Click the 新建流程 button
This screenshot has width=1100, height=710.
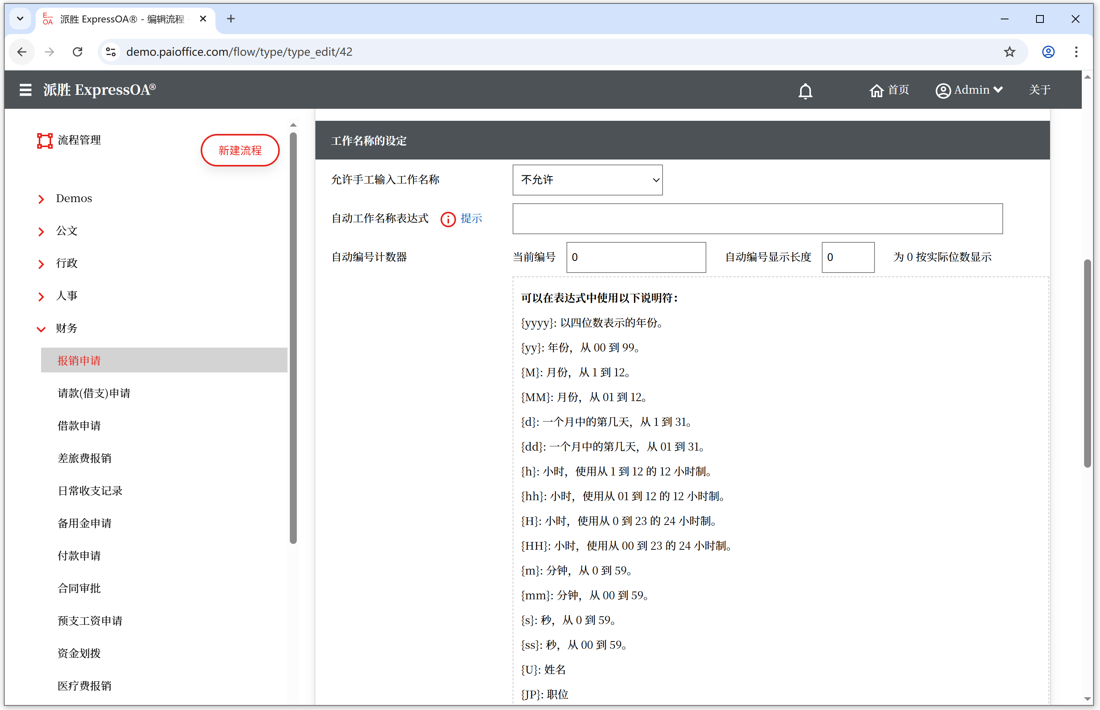[240, 150]
